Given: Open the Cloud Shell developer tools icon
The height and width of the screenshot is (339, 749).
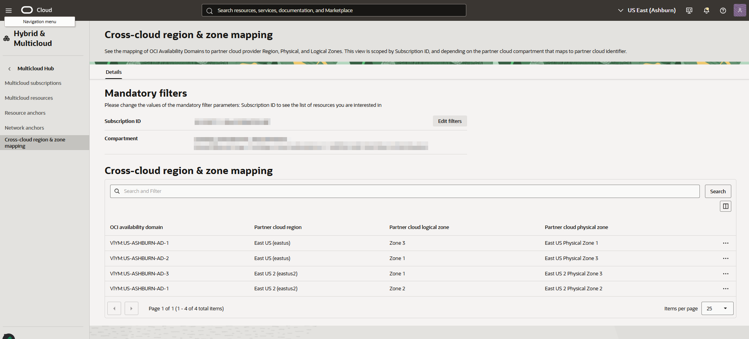Looking at the screenshot, I should click(689, 11).
